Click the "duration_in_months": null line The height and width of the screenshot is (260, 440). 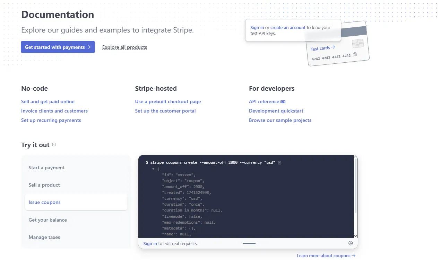coord(192,210)
